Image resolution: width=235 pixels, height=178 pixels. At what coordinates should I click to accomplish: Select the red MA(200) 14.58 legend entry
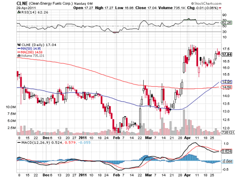pyautogui.click(x=30, y=52)
